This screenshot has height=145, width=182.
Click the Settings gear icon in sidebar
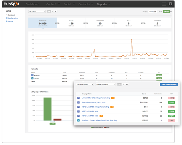coord(7,21)
